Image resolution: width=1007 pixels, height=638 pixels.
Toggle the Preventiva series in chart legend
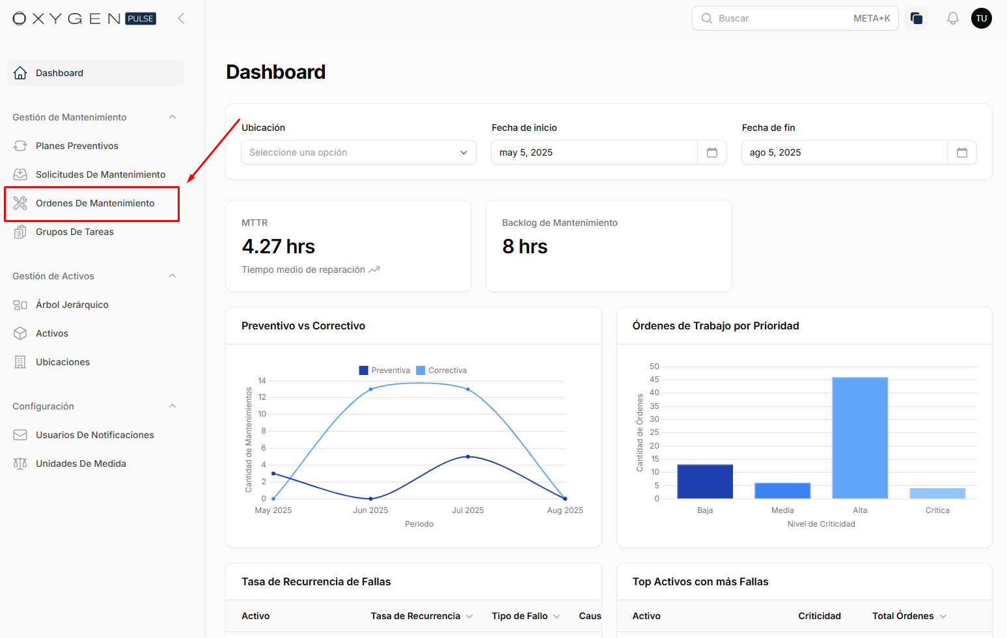point(385,370)
